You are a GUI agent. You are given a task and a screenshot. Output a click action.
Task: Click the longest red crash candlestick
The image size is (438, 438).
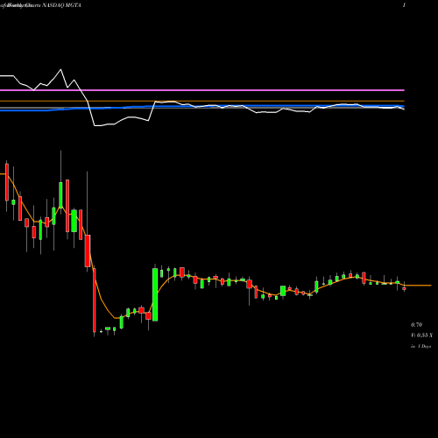(x=94, y=300)
